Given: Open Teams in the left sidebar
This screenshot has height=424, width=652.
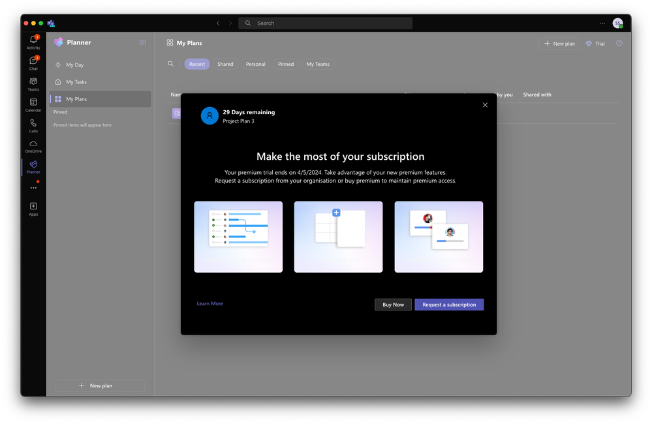Looking at the screenshot, I should pos(33,84).
